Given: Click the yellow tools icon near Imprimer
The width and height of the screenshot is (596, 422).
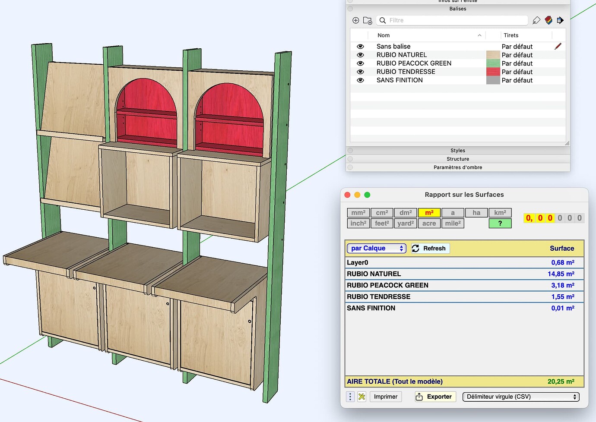Looking at the screenshot, I should click(x=361, y=396).
